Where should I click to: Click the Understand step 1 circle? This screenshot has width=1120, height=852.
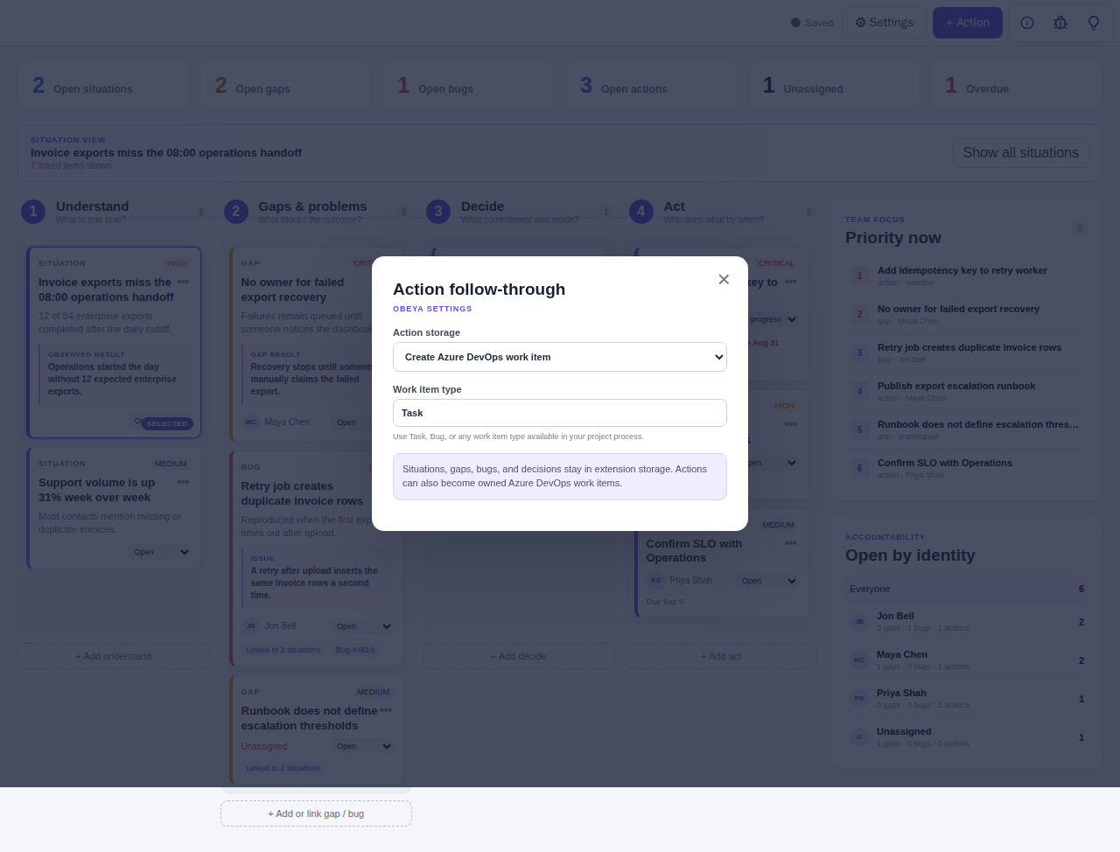33,212
